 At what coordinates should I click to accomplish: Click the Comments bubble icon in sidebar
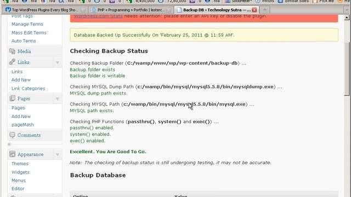[12, 135]
